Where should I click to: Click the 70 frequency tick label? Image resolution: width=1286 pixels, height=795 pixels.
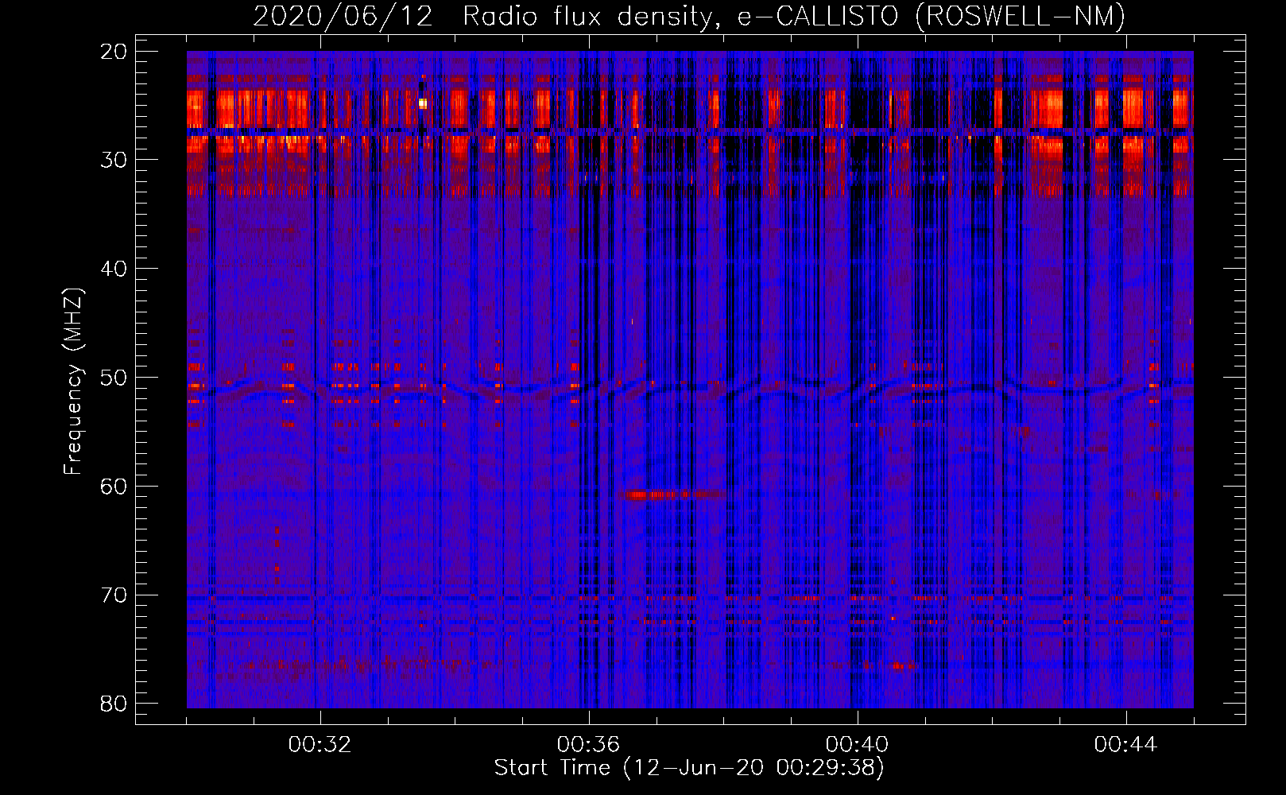pos(114,595)
